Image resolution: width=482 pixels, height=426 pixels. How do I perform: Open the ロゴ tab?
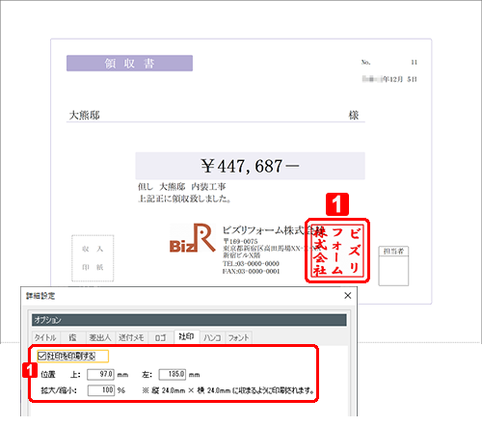161,337
